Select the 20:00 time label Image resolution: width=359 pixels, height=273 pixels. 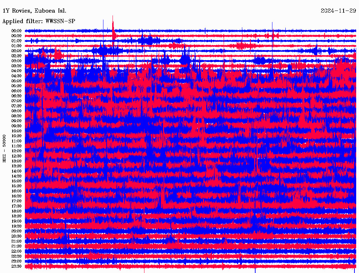16,231
